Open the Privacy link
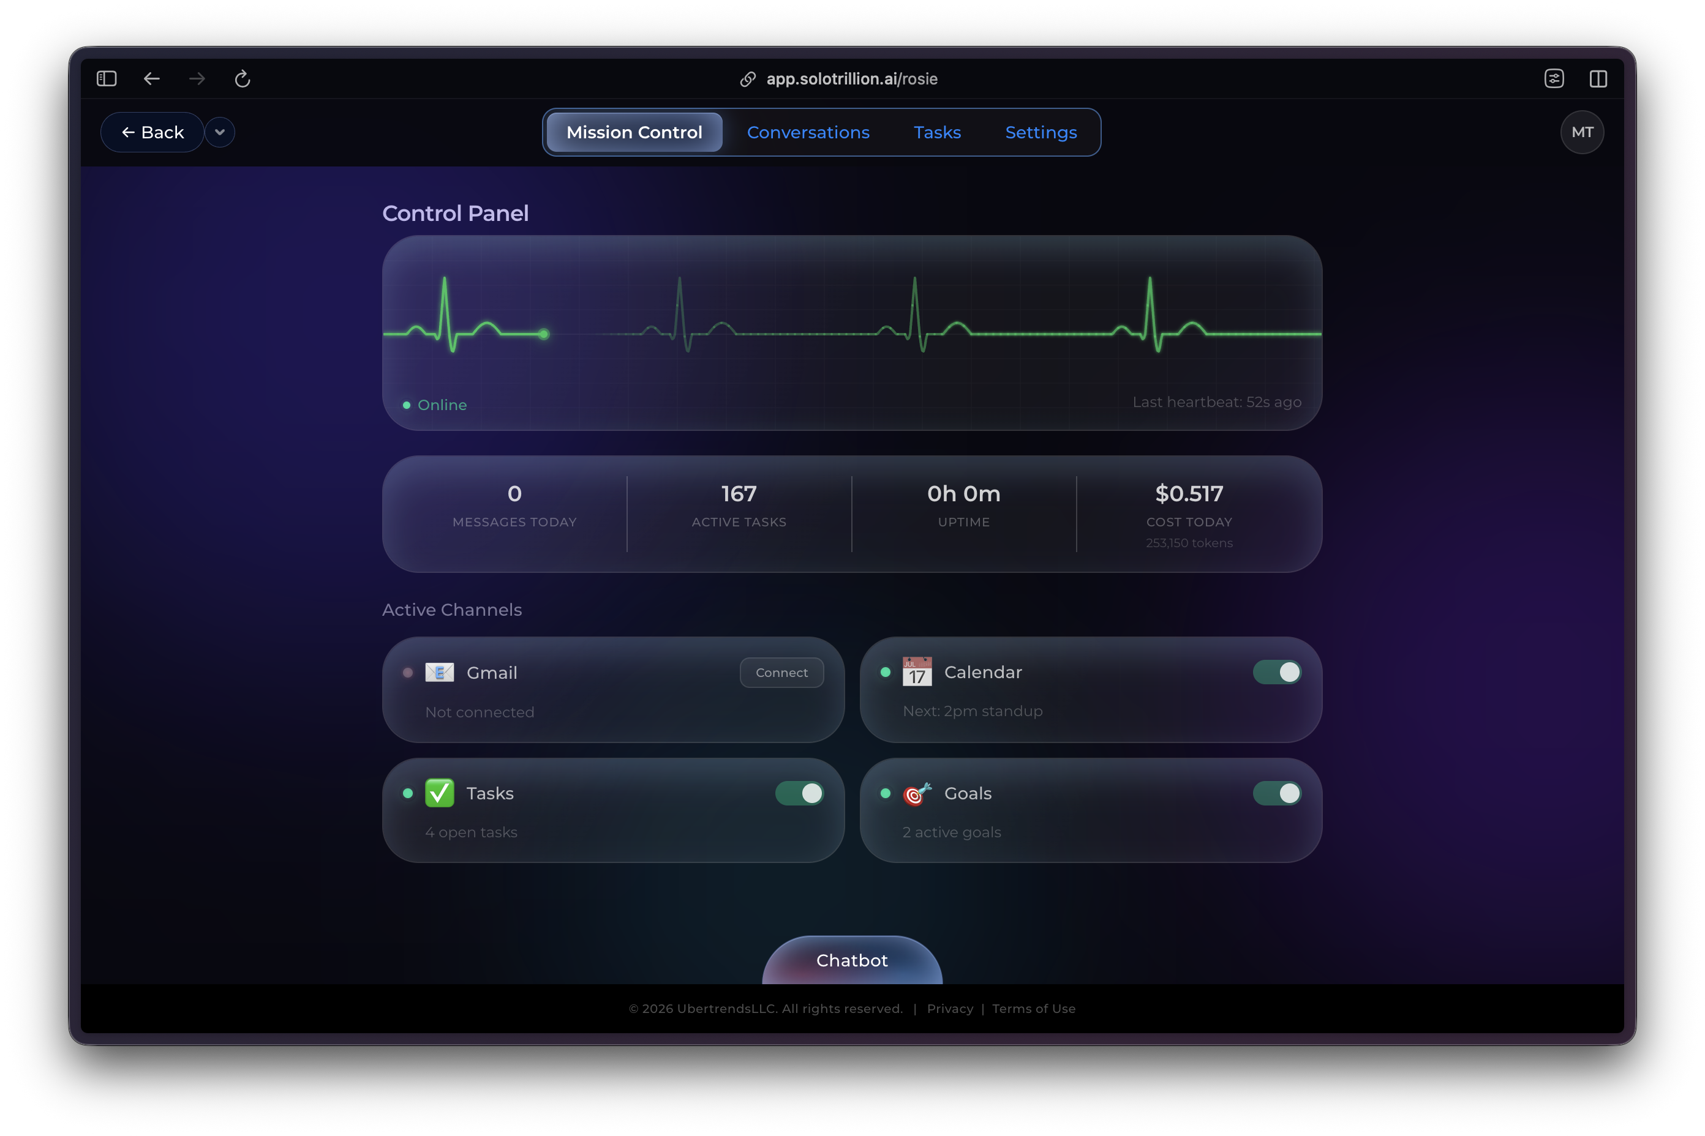Viewport: 1705px width, 1136px height. pos(950,1009)
